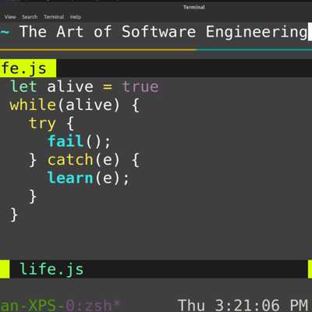
Task: Click the Thu 3:21:06 PM clock
Action: point(243,305)
